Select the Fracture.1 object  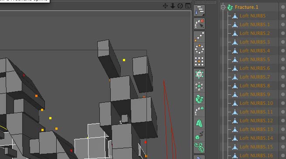pyautogui.click(x=246, y=7)
